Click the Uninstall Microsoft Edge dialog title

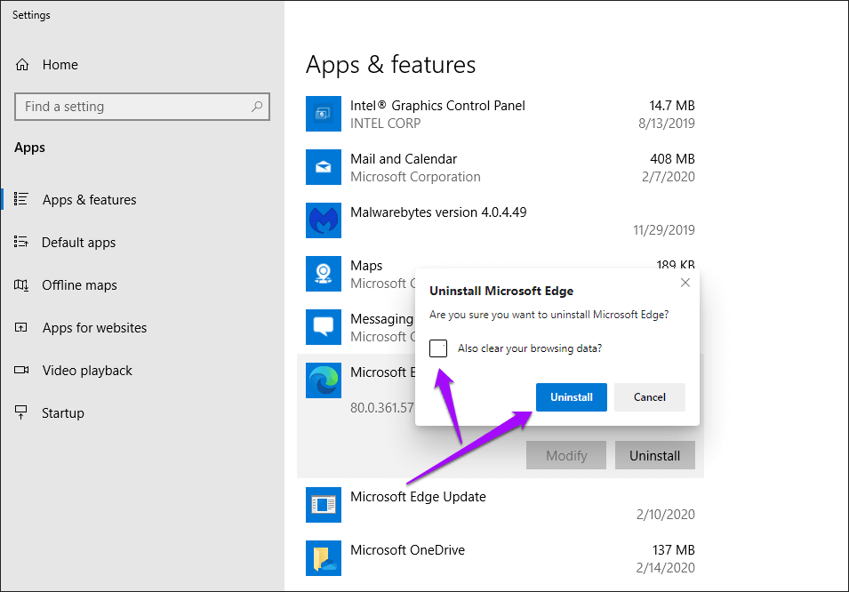click(501, 291)
